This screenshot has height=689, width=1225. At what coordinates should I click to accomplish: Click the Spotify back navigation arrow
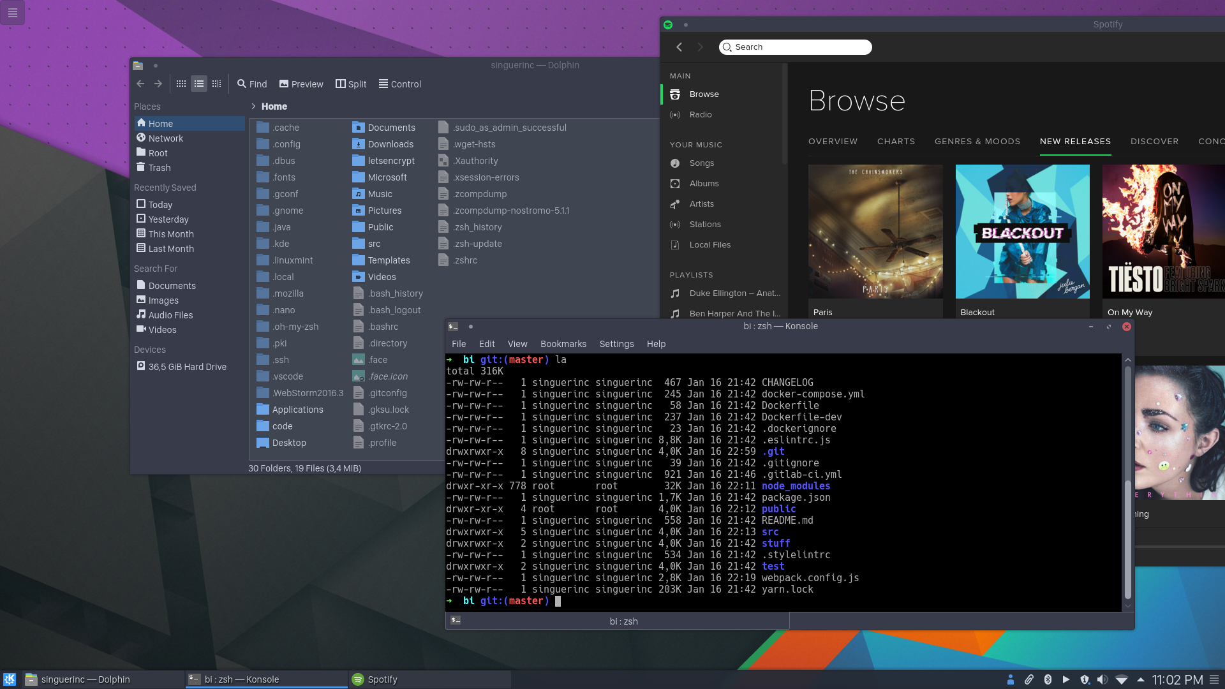click(679, 47)
